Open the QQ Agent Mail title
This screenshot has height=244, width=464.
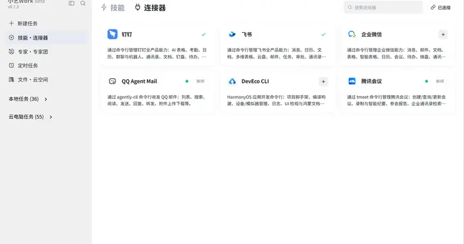(x=139, y=82)
